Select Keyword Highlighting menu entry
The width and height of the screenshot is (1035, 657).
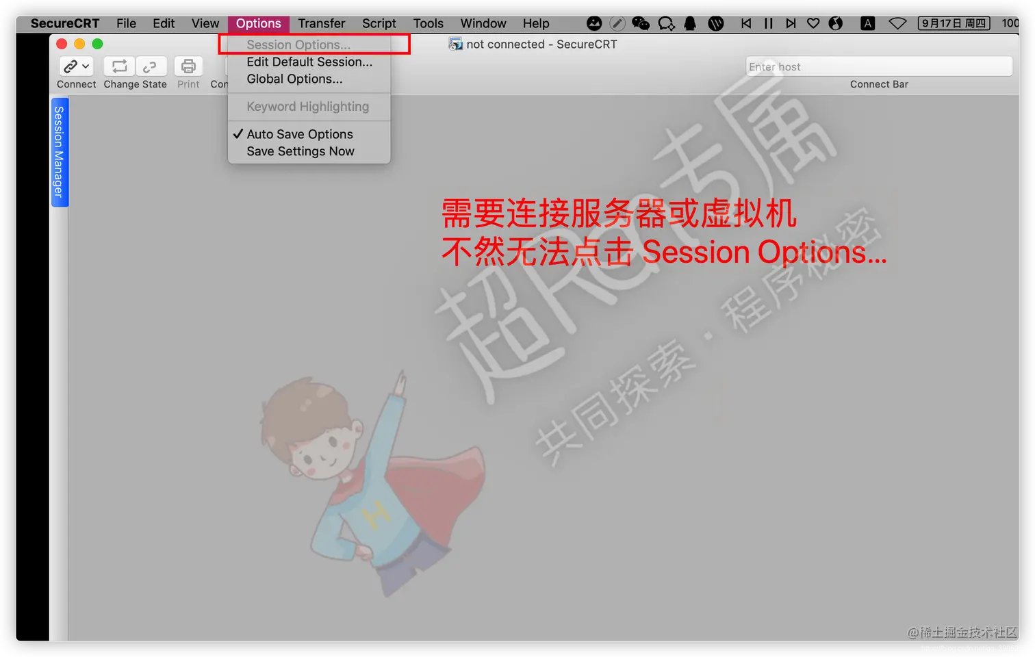point(309,107)
